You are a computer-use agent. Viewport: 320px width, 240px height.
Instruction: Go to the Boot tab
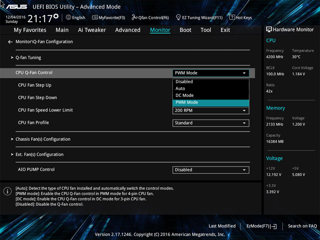(x=185, y=30)
